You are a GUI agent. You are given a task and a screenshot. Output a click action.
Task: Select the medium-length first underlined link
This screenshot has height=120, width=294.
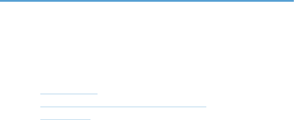click(69, 94)
